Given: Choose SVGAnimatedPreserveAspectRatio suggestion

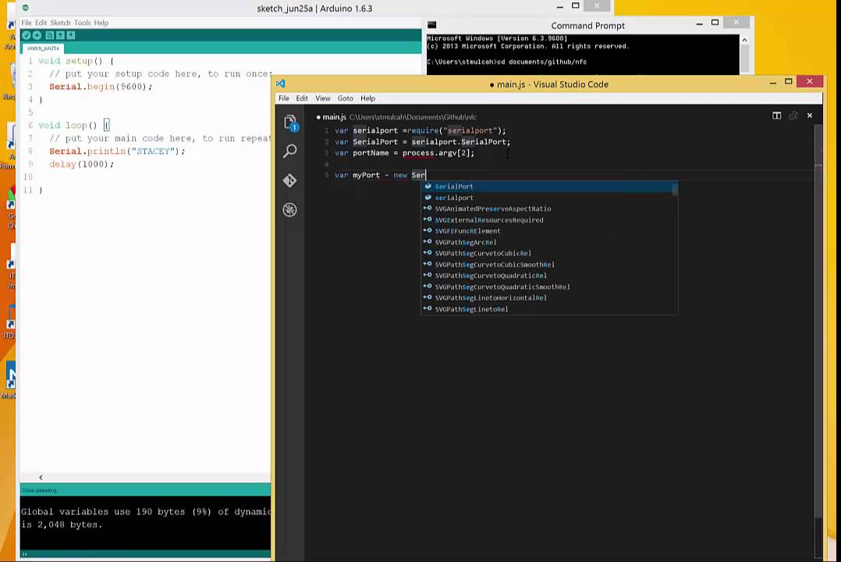Looking at the screenshot, I should click(x=548, y=209).
